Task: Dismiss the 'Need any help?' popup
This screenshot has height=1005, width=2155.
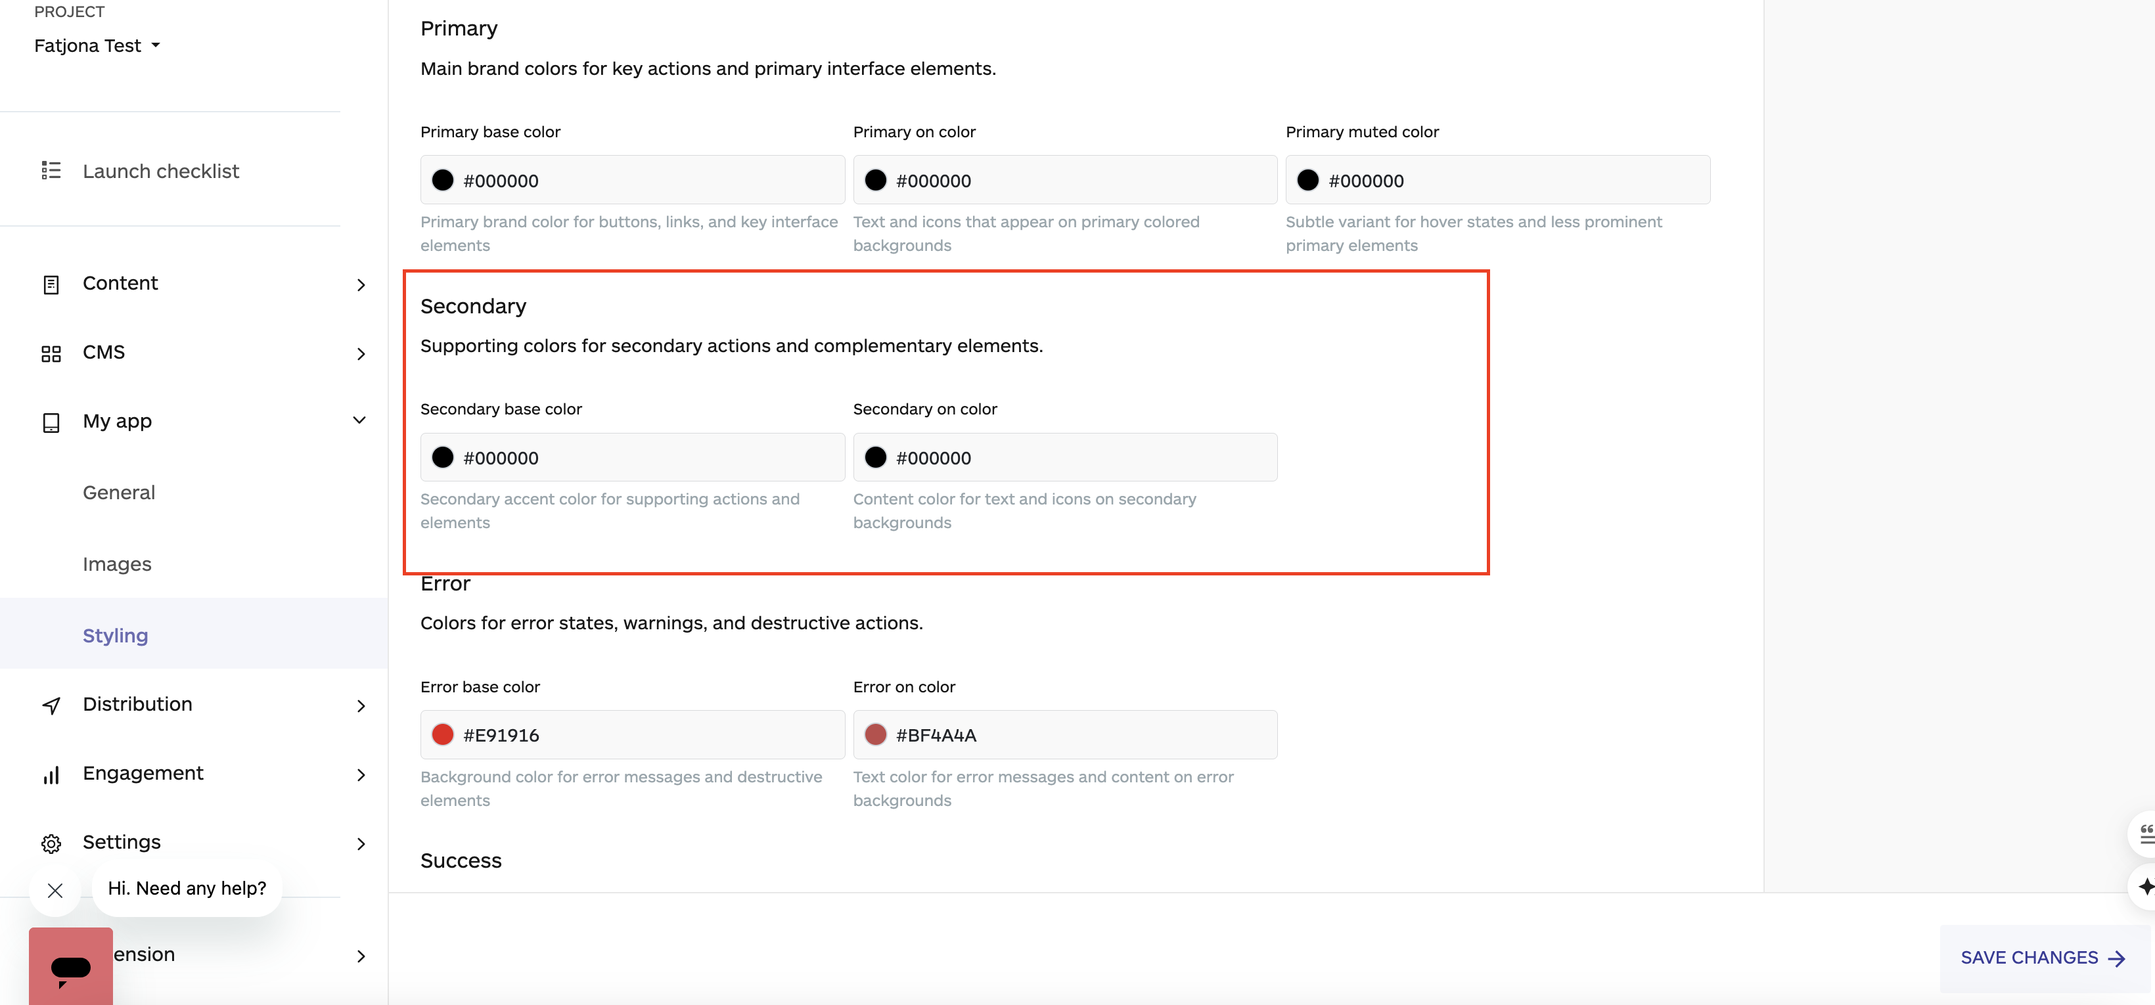Action: [x=55, y=891]
